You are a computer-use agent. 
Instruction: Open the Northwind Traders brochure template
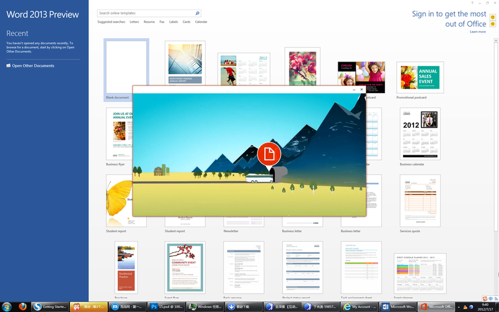[126, 267]
